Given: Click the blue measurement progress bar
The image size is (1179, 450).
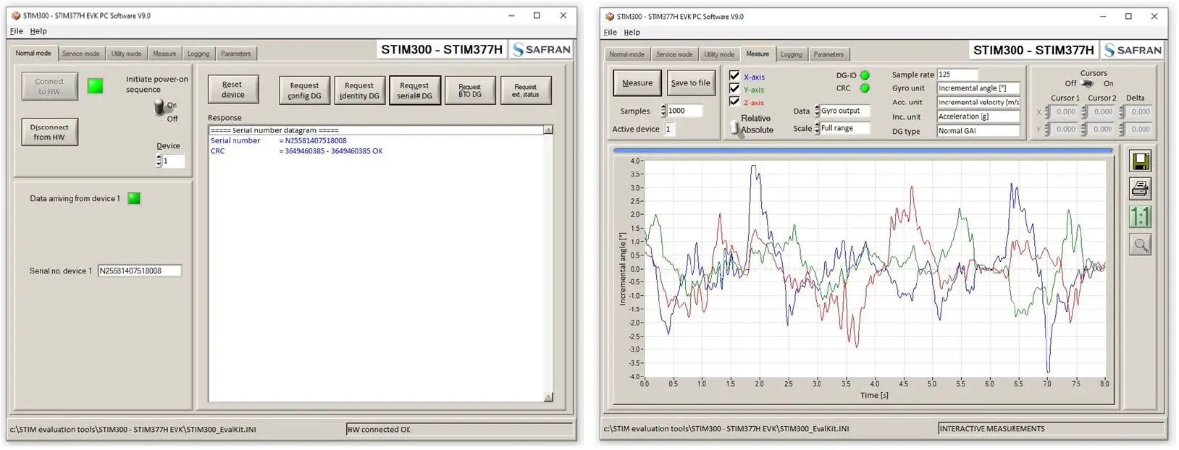Looking at the screenshot, I should 863,150.
